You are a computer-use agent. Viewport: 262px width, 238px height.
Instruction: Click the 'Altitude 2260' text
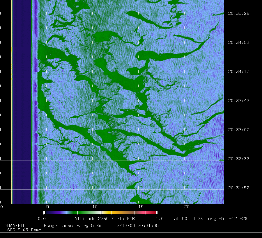(91, 219)
